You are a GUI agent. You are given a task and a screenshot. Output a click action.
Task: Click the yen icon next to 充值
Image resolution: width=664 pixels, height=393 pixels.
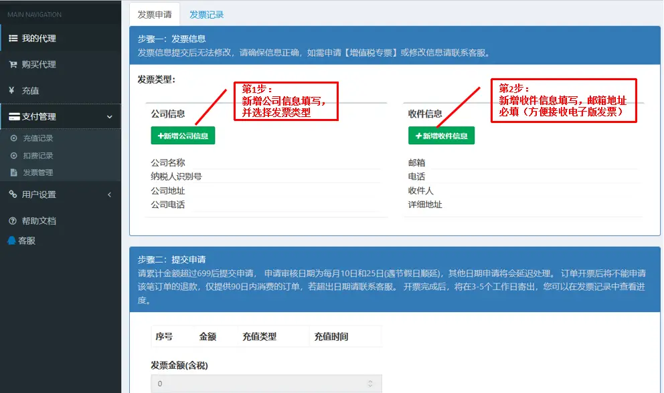(x=12, y=91)
